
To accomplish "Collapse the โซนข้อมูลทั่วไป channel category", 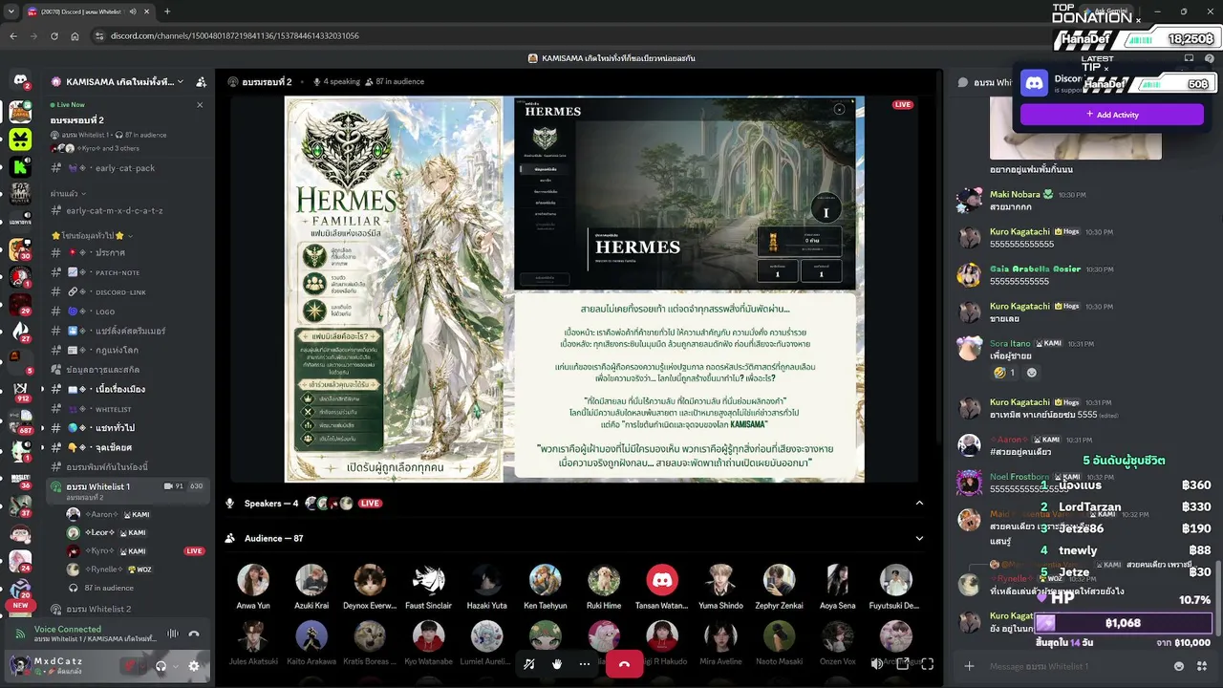I will pos(92,235).
